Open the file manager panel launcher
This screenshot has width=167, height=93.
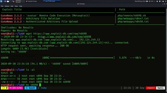tap(8, 1)
